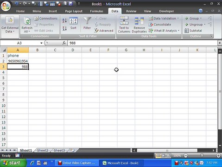Click the zoom out minus button

tap(186, 155)
